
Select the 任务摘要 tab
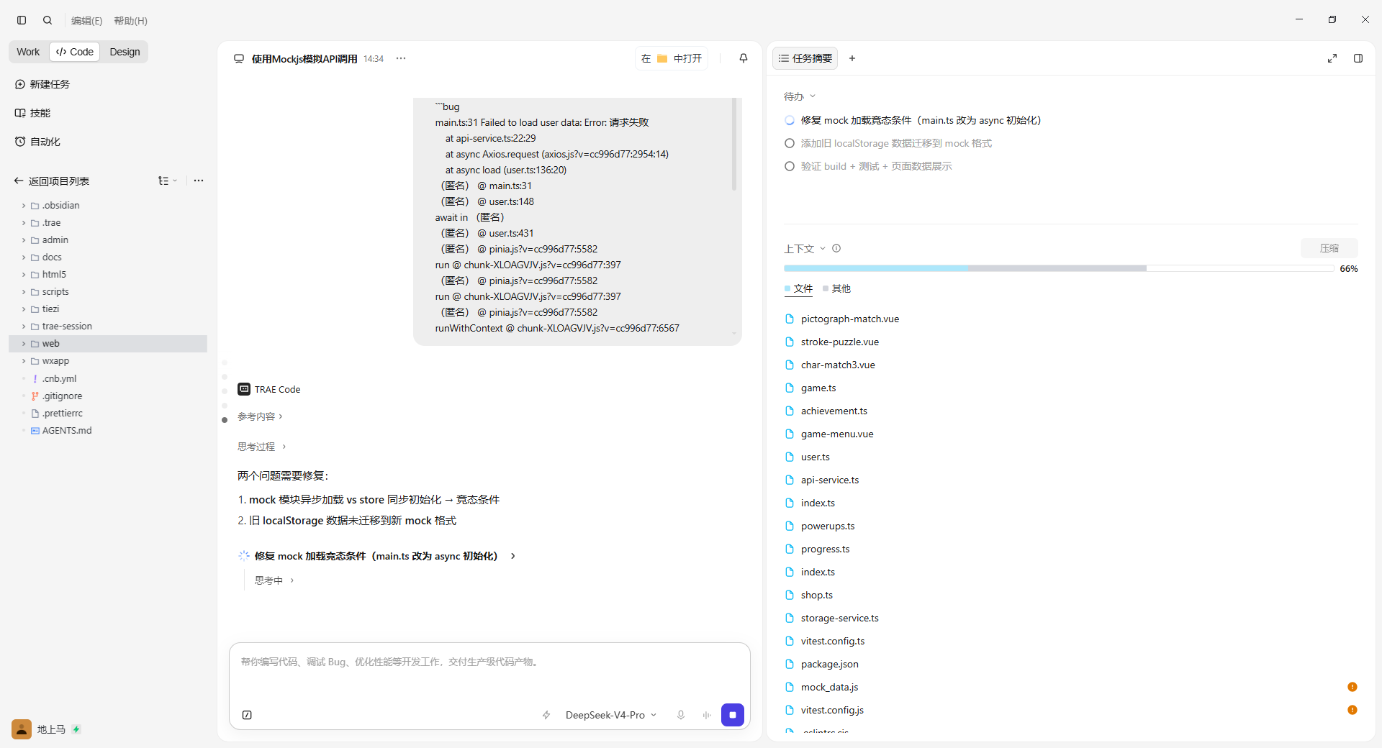(x=805, y=58)
